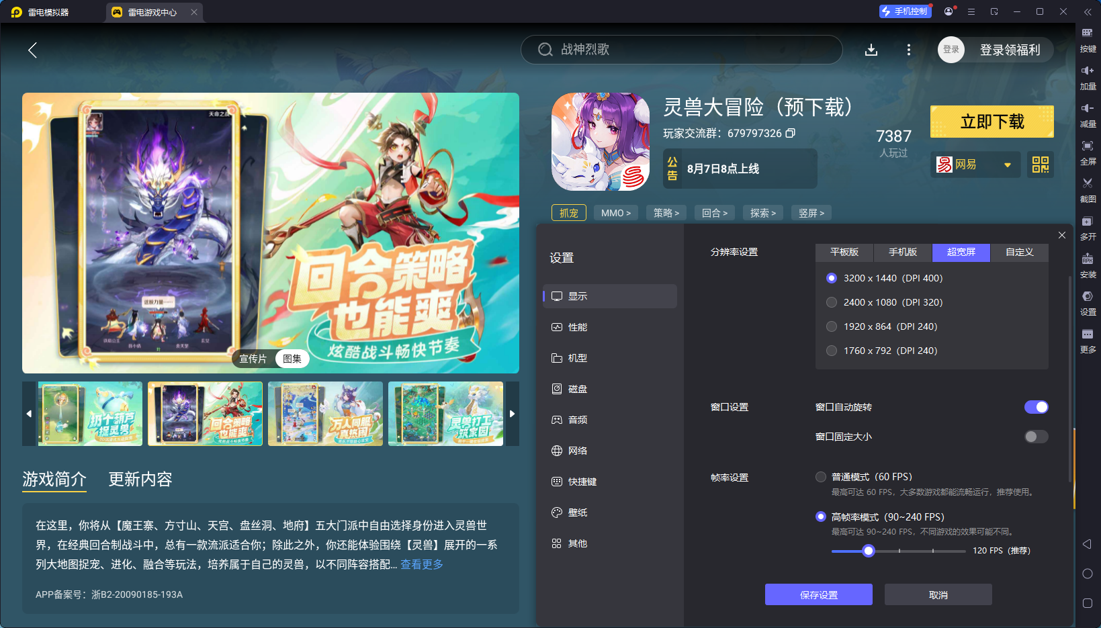Open 网络 settings section
Screen dimensions: 1101x628
(610, 451)
